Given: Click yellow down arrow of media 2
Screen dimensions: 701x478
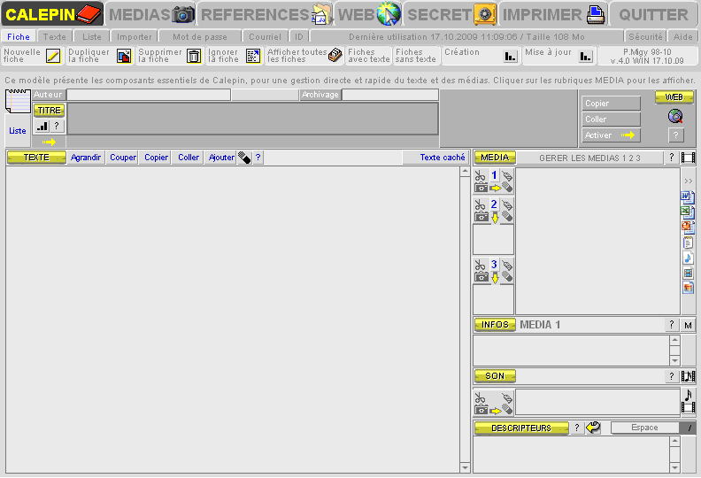Looking at the screenshot, I should [x=495, y=218].
